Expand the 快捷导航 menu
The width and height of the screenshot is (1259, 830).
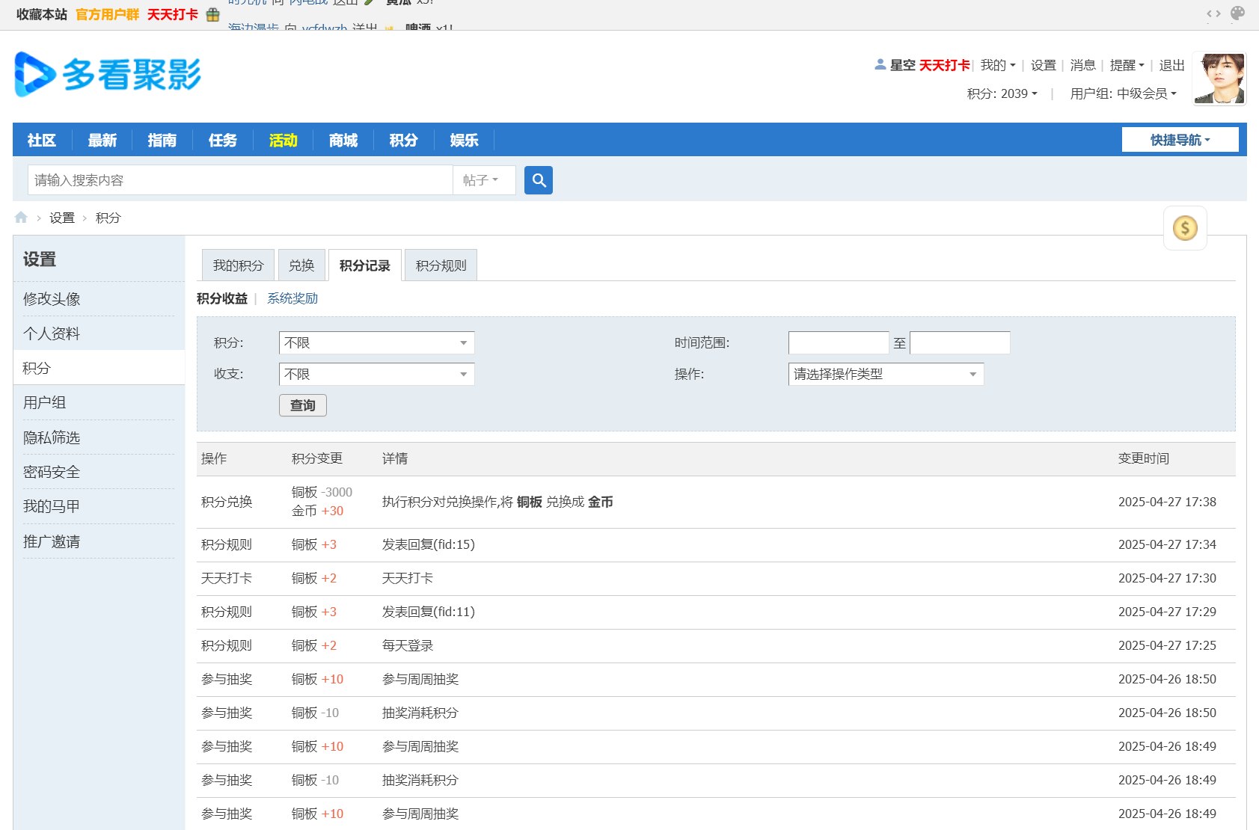pyautogui.click(x=1180, y=140)
